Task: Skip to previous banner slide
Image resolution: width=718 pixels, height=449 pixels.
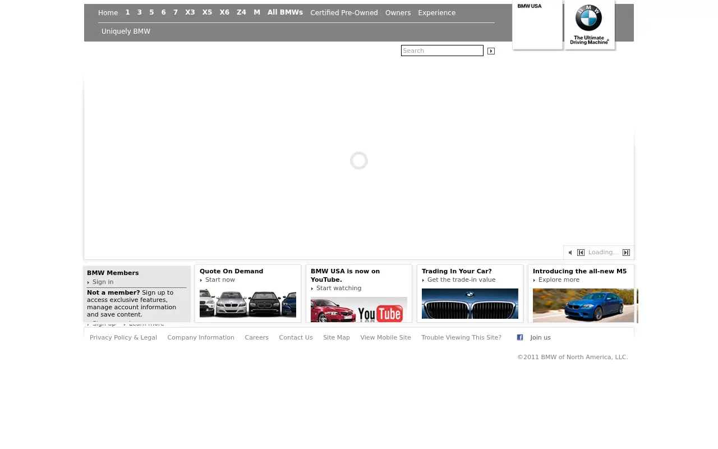Action: tap(581, 253)
